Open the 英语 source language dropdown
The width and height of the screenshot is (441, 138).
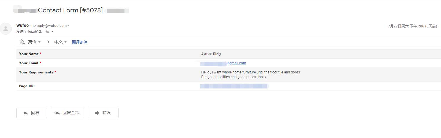click(34, 42)
